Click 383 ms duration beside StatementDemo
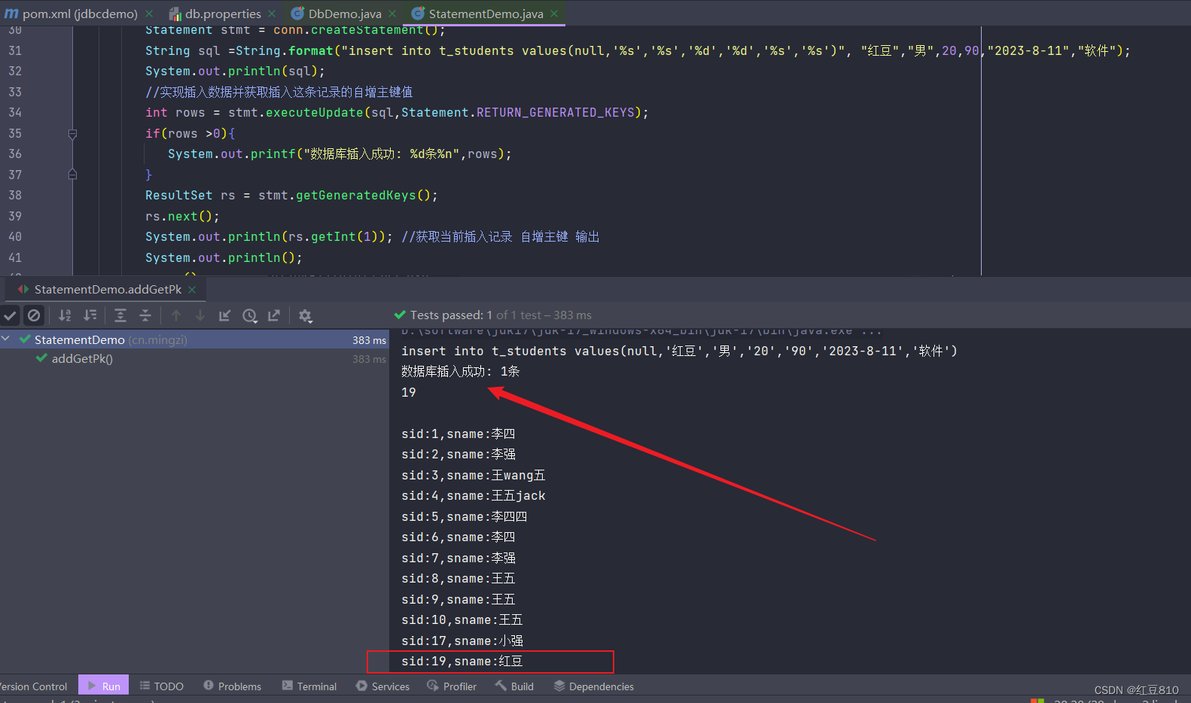The width and height of the screenshot is (1191, 703). (x=369, y=341)
